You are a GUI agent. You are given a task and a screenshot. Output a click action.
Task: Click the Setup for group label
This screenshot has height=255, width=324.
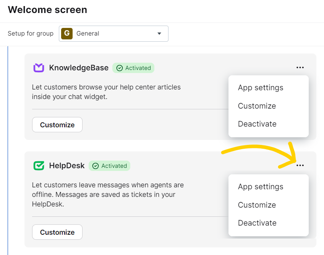coord(31,34)
